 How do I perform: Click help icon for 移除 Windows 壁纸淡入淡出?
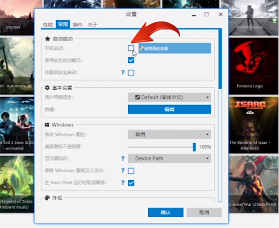click(123, 171)
